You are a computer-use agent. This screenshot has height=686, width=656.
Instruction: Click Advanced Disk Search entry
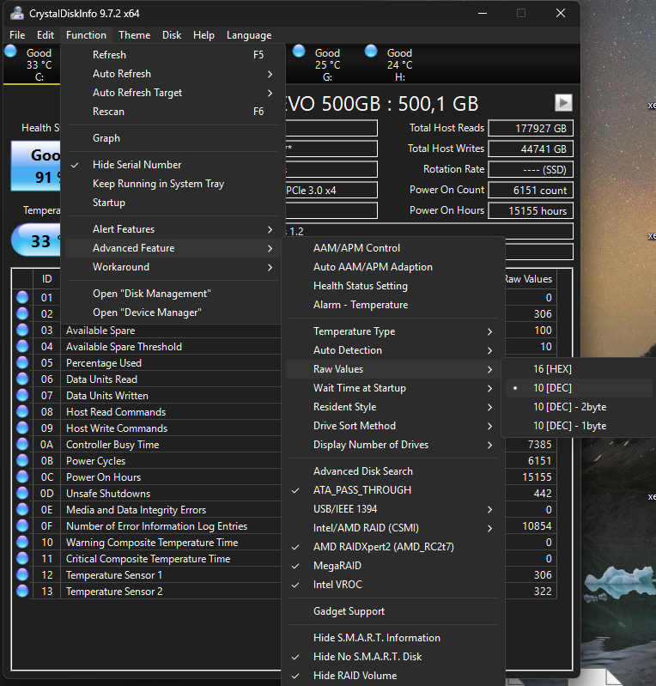click(x=392, y=471)
